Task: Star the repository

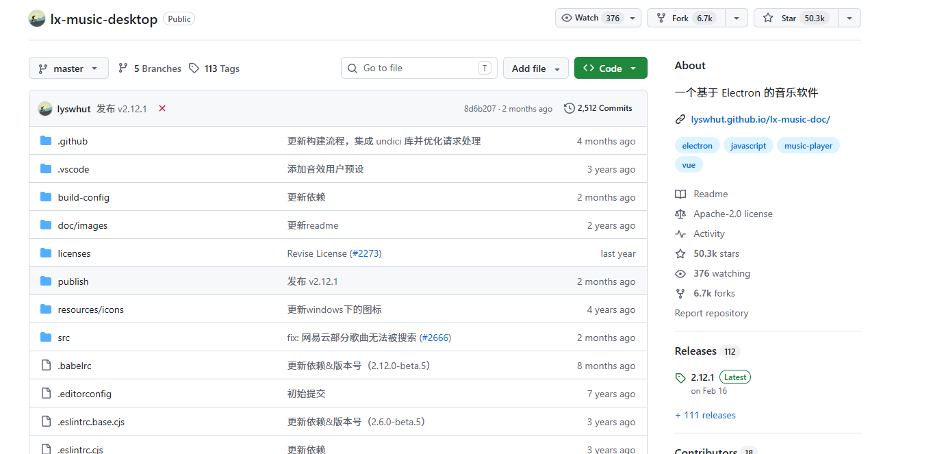Action: point(795,18)
